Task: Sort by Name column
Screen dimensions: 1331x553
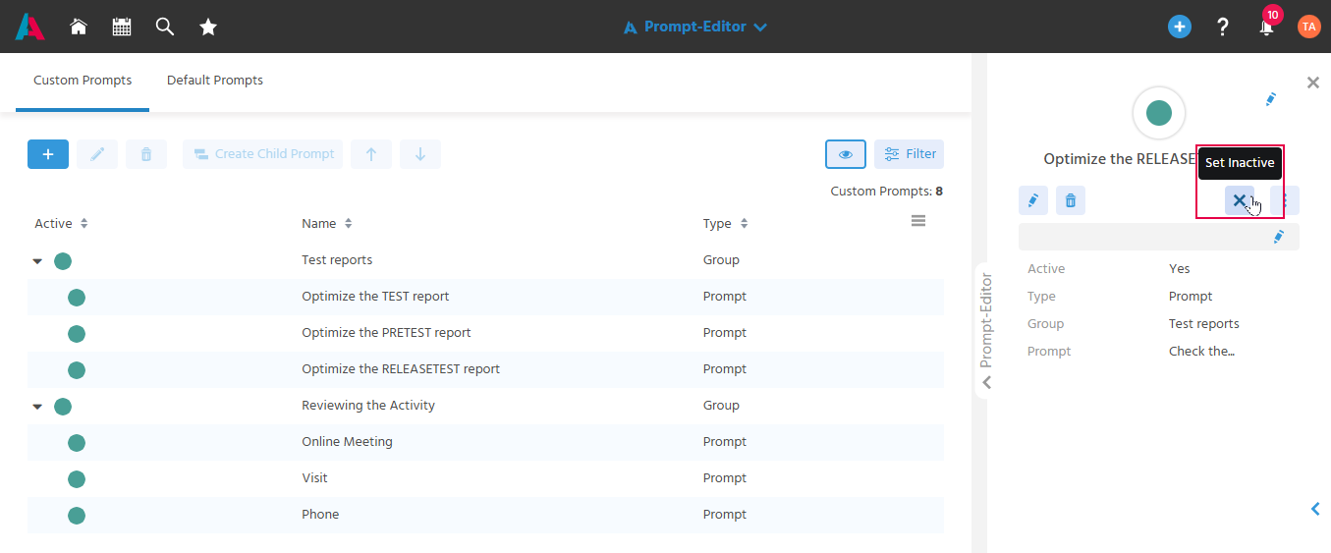Action: point(327,224)
